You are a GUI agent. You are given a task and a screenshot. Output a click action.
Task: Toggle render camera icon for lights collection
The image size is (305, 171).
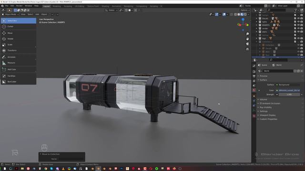coord(302,22)
